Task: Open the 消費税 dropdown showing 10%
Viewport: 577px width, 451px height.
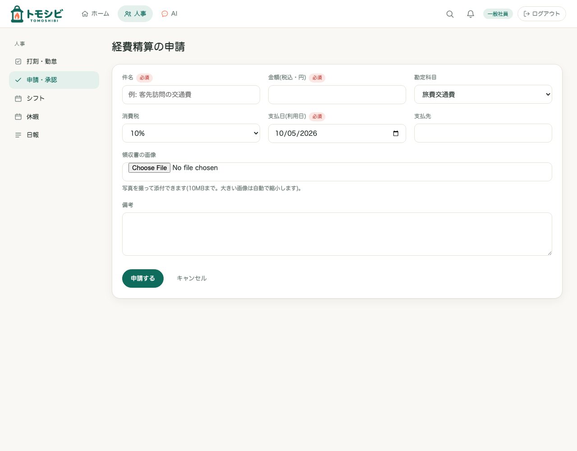Action: coord(191,133)
